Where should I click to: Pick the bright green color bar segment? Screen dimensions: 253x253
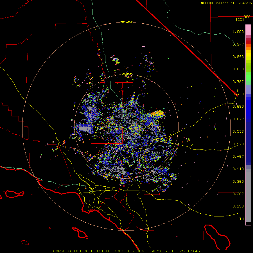point(248,77)
